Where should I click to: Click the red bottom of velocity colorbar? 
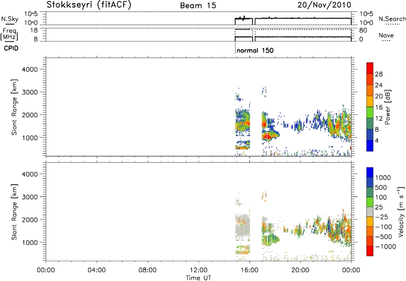(x=370, y=251)
